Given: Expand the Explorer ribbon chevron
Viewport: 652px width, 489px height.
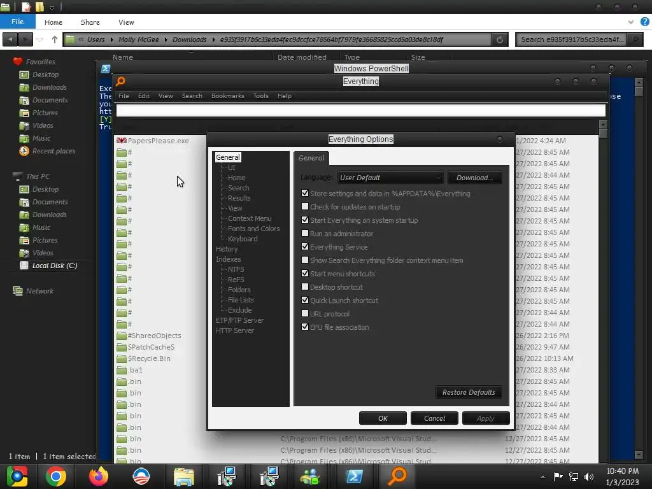Looking at the screenshot, I should [631, 22].
